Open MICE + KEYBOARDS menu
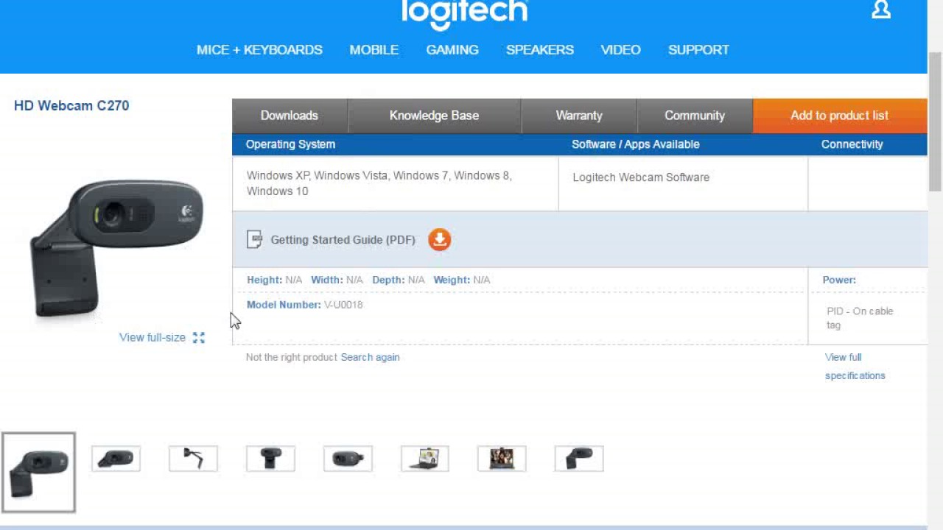Screen dimensions: 943x530 (259, 50)
